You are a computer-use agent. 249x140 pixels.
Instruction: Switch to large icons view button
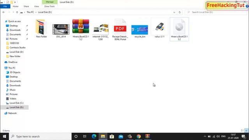246,131
